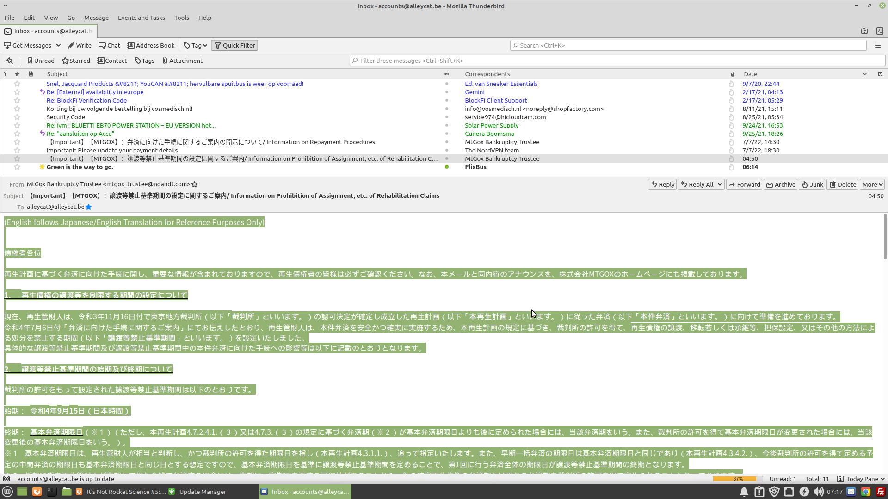Click the calendar icon in tab bar

click(864, 31)
